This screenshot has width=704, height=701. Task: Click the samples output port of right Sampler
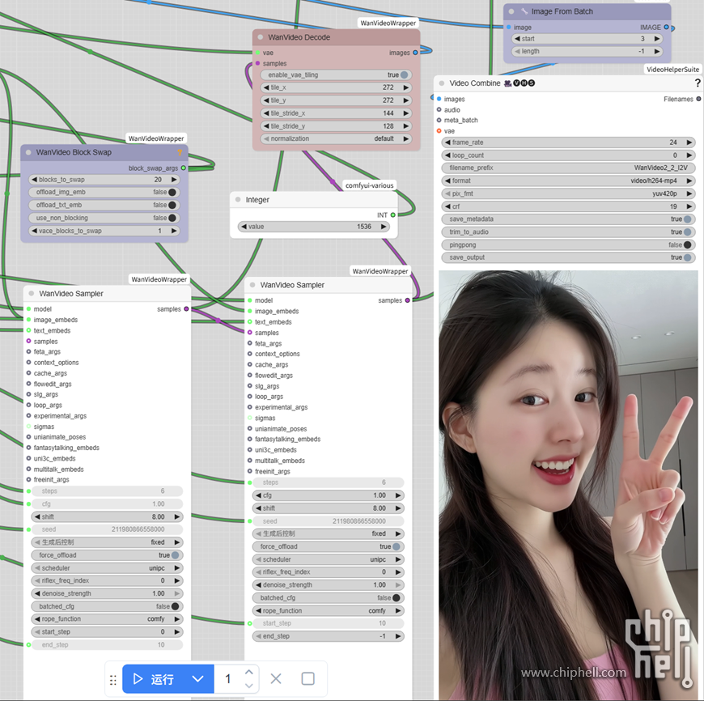click(407, 300)
